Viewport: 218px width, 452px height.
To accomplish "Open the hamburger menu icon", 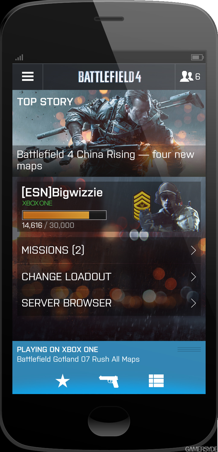I will point(27,77).
